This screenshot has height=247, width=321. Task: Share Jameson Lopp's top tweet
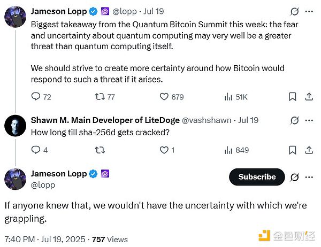pos(309,97)
